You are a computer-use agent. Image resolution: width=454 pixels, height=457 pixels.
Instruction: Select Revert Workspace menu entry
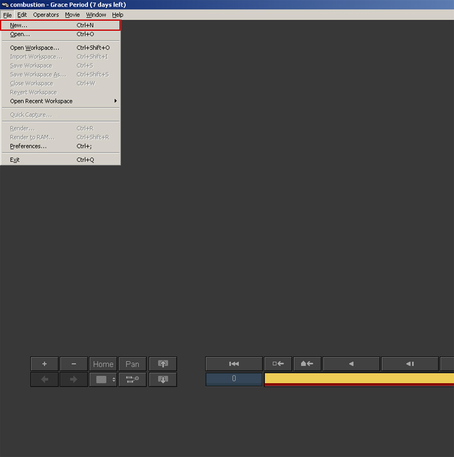pos(61,92)
